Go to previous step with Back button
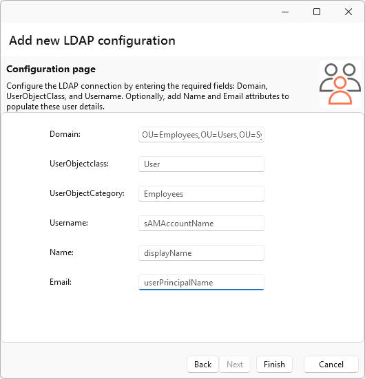The height and width of the screenshot is (379, 365). tap(203, 365)
